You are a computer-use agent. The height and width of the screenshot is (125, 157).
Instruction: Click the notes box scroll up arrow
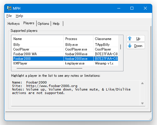[142, 83]
